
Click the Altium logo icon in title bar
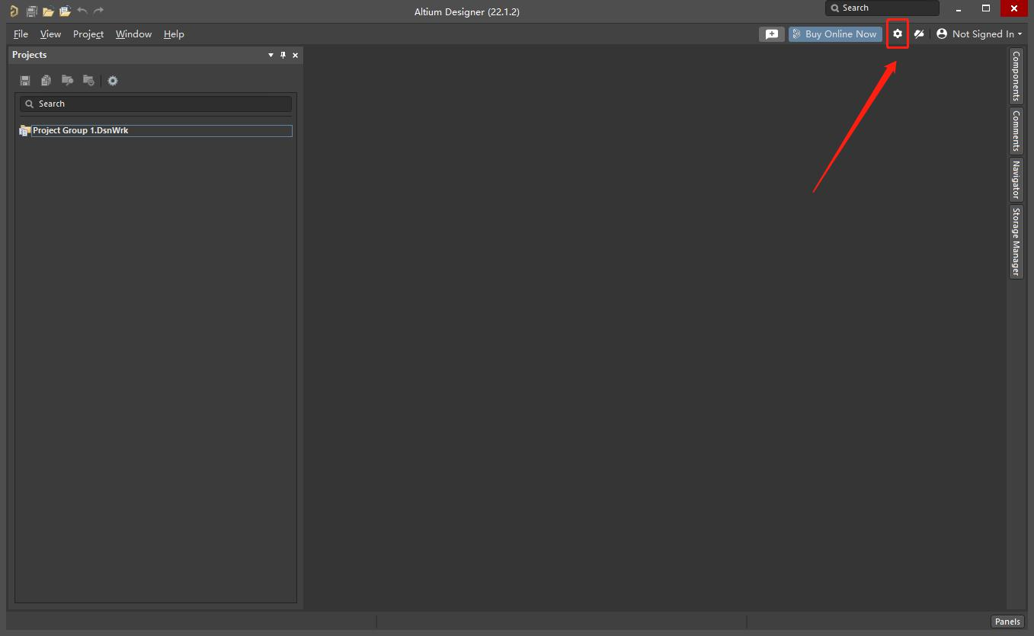[14, 11]
